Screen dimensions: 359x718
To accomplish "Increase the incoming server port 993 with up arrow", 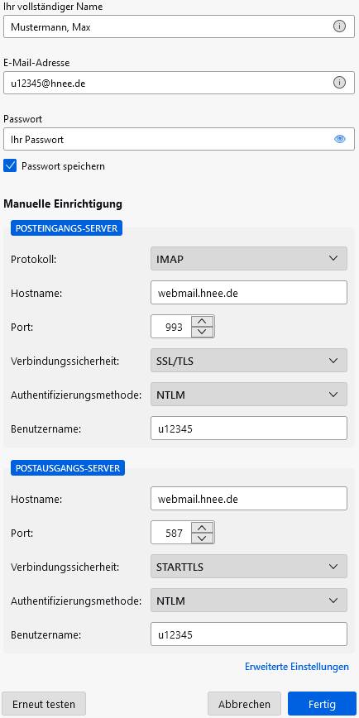I will [203, 322].
